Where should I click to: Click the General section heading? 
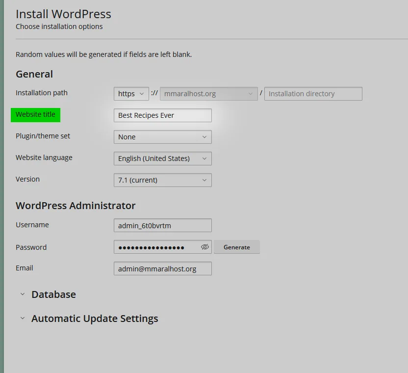[x=34, y=74]
